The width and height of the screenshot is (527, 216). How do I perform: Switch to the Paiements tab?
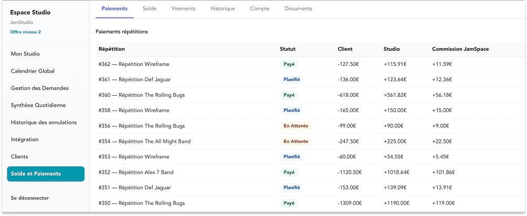[114, 9]
